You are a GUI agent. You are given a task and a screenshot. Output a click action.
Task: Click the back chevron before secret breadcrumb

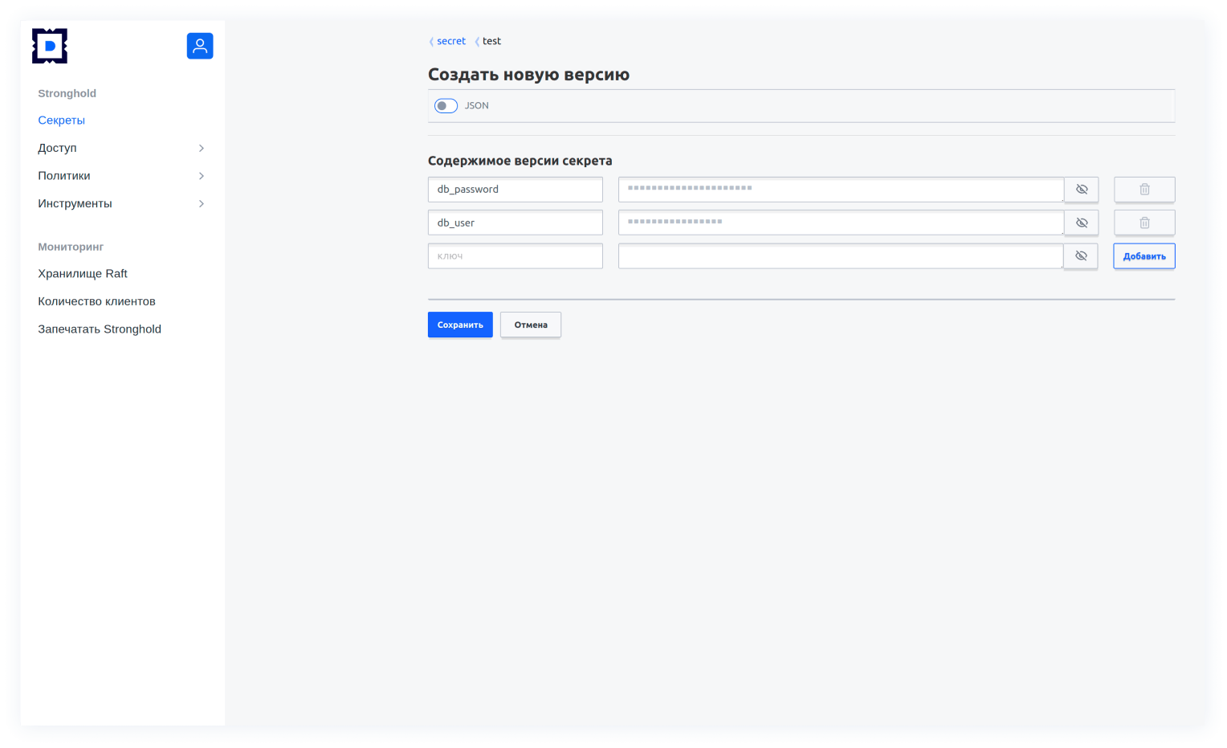pyautogui.click(x=431, y=42)
